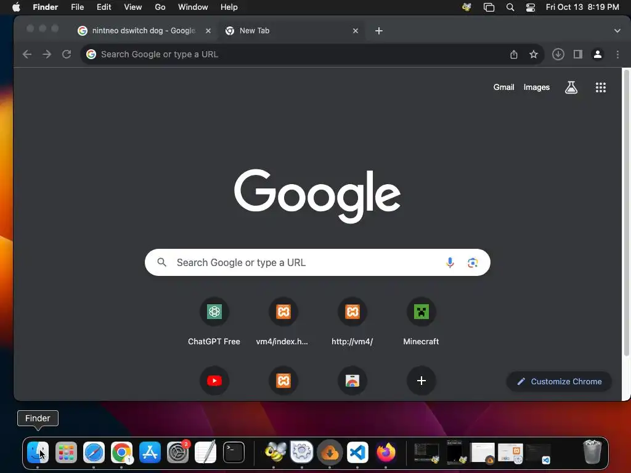This screenshot has height=473, width=631.
Task: Open Chrome downloads icon
Action: (558, 54)
